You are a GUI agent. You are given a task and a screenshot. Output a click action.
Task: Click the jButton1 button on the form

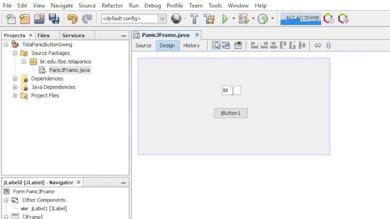[231, 113]
